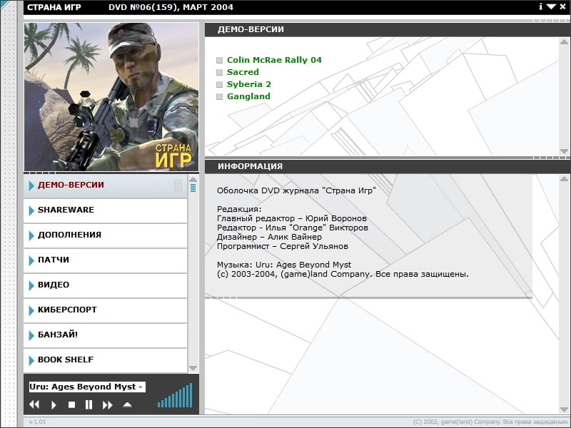Screen dimensions: 571x428
Task: Stop the music playback
Action: [x=72, y=404]
